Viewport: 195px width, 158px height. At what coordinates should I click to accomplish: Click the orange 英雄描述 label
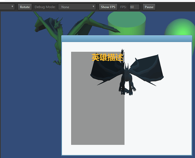pyautogui.click(x=107, y=57)
